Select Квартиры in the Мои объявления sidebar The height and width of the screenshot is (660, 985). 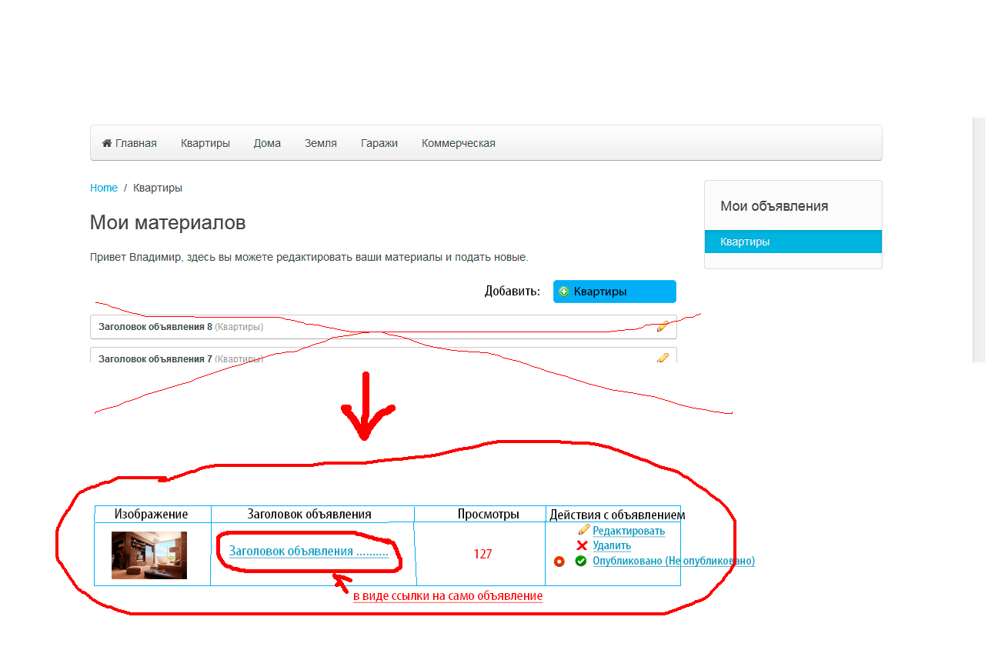pyautogui.click(x=793, y=242)
